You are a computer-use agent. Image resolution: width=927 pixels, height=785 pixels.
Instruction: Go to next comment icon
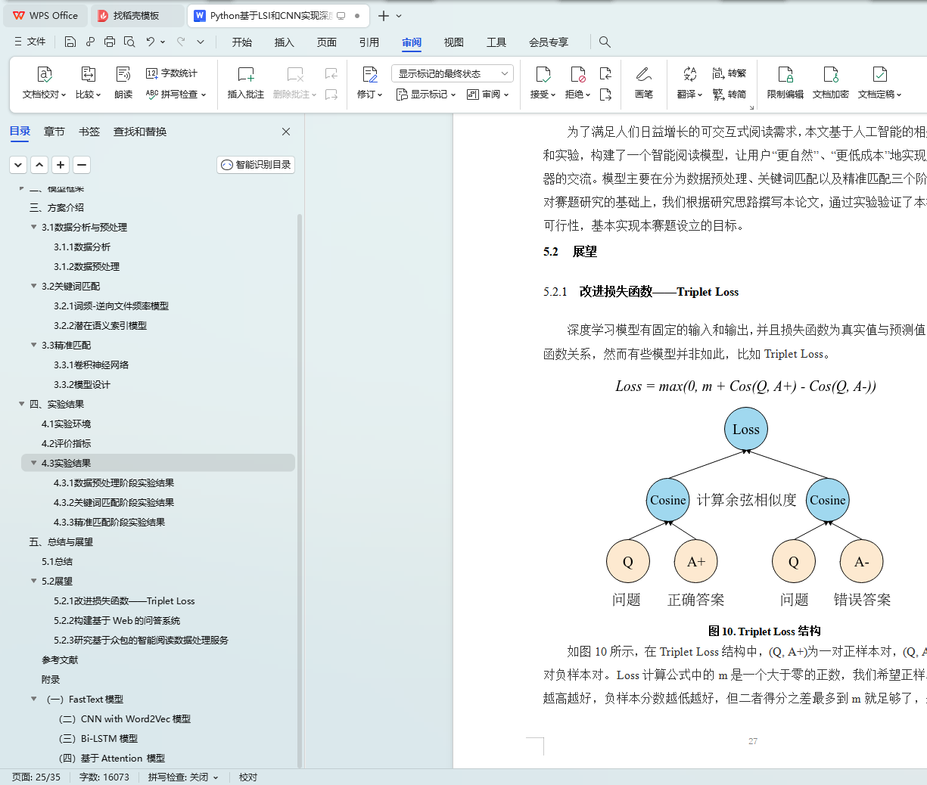point(331,95)
